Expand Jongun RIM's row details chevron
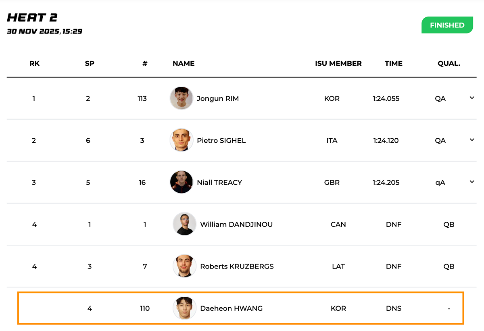This screenshot has width=484, height=331. pyautogui.click(x=472, y=98)
